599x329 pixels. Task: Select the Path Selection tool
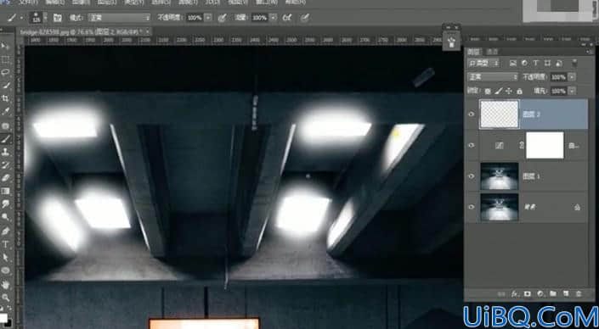[x=5, y=257]
